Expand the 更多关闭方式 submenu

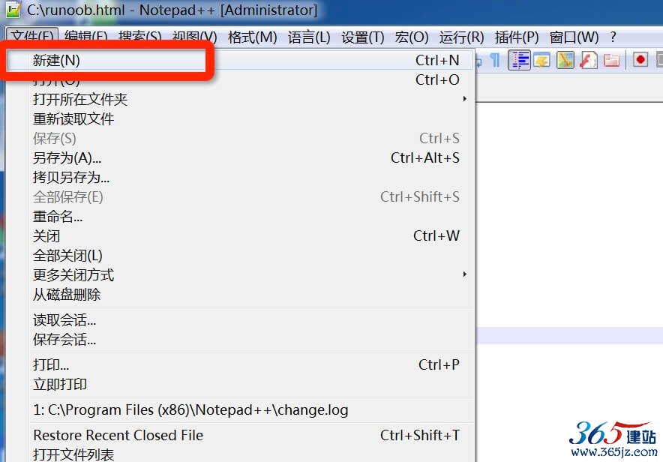[240, 274]
